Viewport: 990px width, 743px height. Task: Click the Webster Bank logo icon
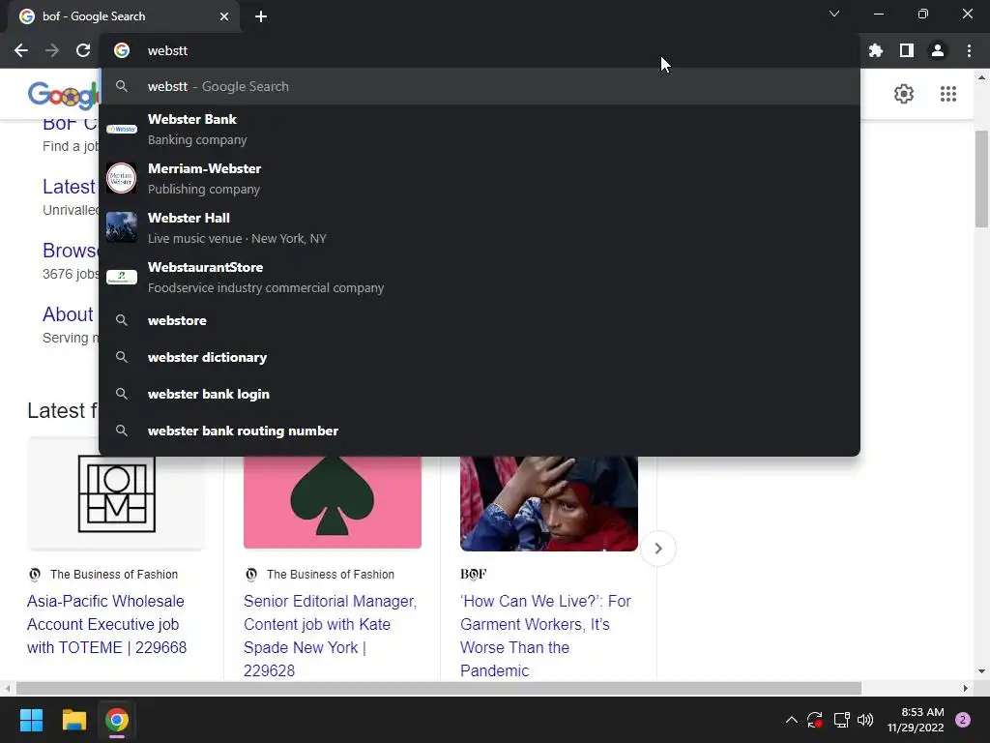click(121, 129)
